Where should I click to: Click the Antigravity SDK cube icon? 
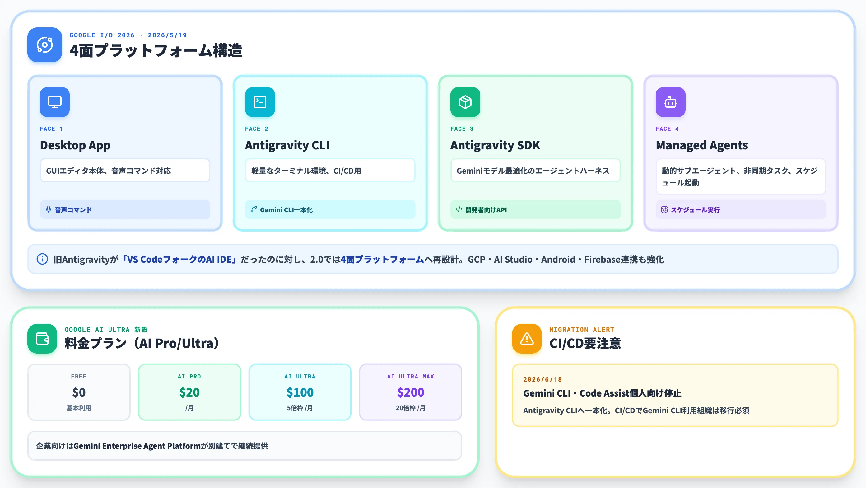[x=465, y=102]
